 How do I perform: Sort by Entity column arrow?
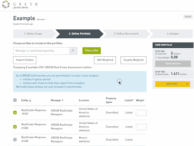(30, 101)
